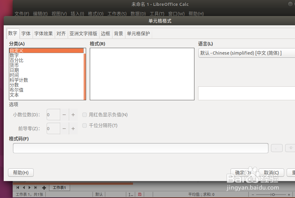Open the 文件 menu
295x198 pixels.
coord(22,14)
